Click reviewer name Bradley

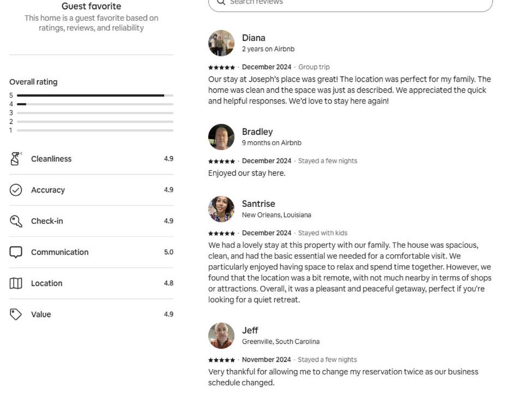coord(257,132)
